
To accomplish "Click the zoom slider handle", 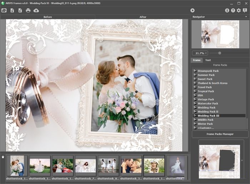I will click(220, 53).
